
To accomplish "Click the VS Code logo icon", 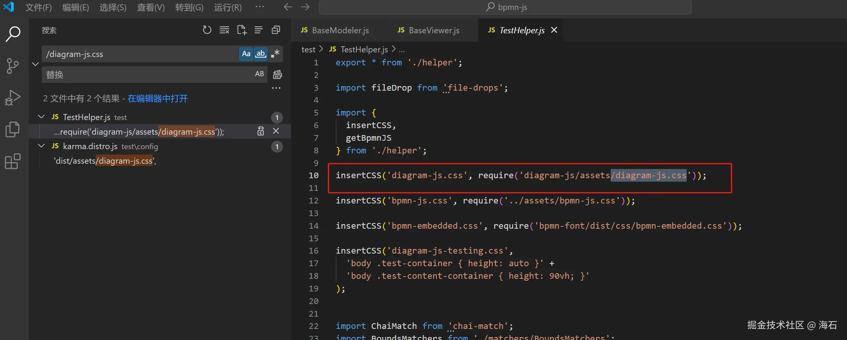I will point(8,7).
